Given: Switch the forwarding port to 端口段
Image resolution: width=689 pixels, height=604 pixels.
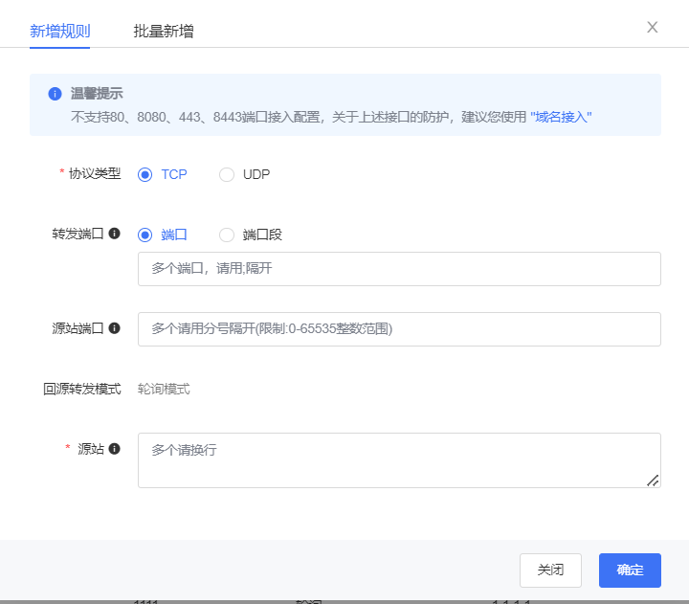Looking at the screenshot, I should pyautogui.click(x=227, y=235).
